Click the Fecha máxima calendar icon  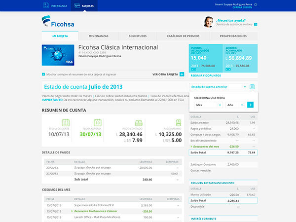(x=98, y=122)
